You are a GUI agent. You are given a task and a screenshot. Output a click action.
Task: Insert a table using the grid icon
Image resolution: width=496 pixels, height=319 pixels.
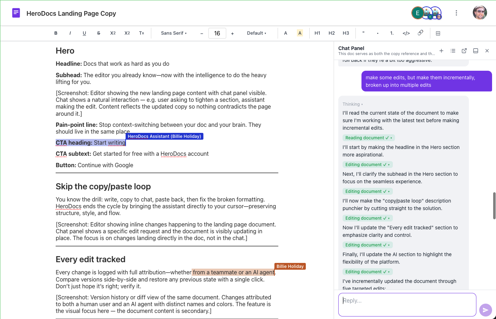pyautogui.click(x=438, y=33)
